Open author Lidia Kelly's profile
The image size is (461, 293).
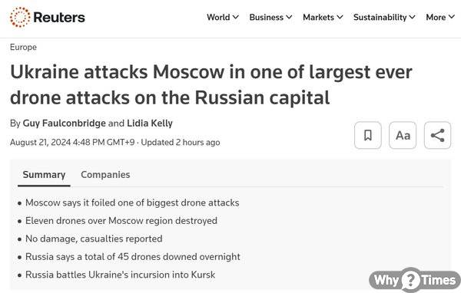coord(150,123)
